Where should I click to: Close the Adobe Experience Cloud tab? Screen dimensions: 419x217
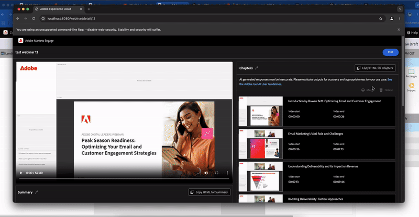(x=81, y=9)
